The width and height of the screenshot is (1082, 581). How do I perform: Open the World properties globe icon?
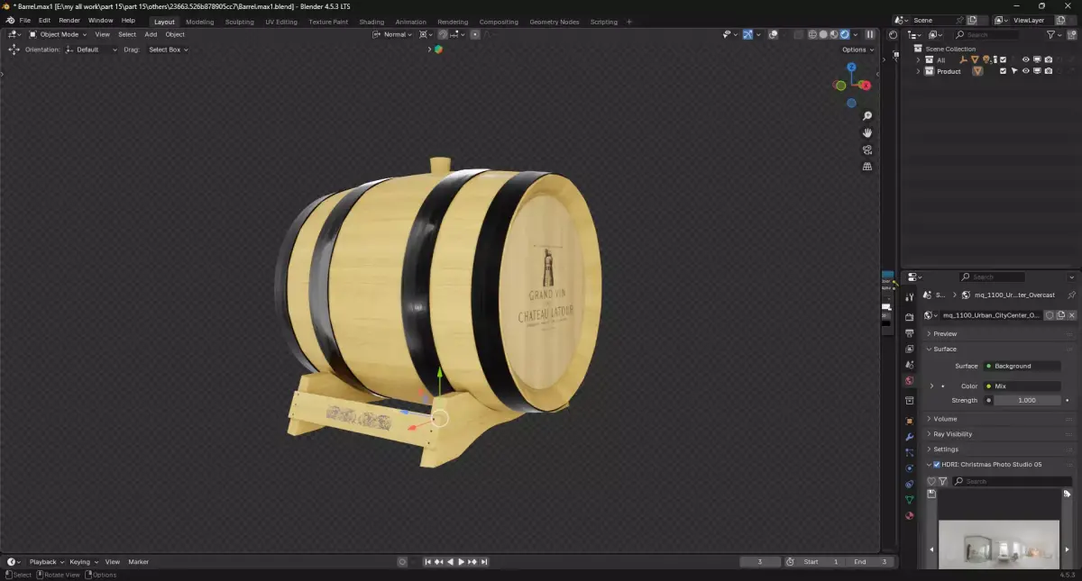pos(909,381)
